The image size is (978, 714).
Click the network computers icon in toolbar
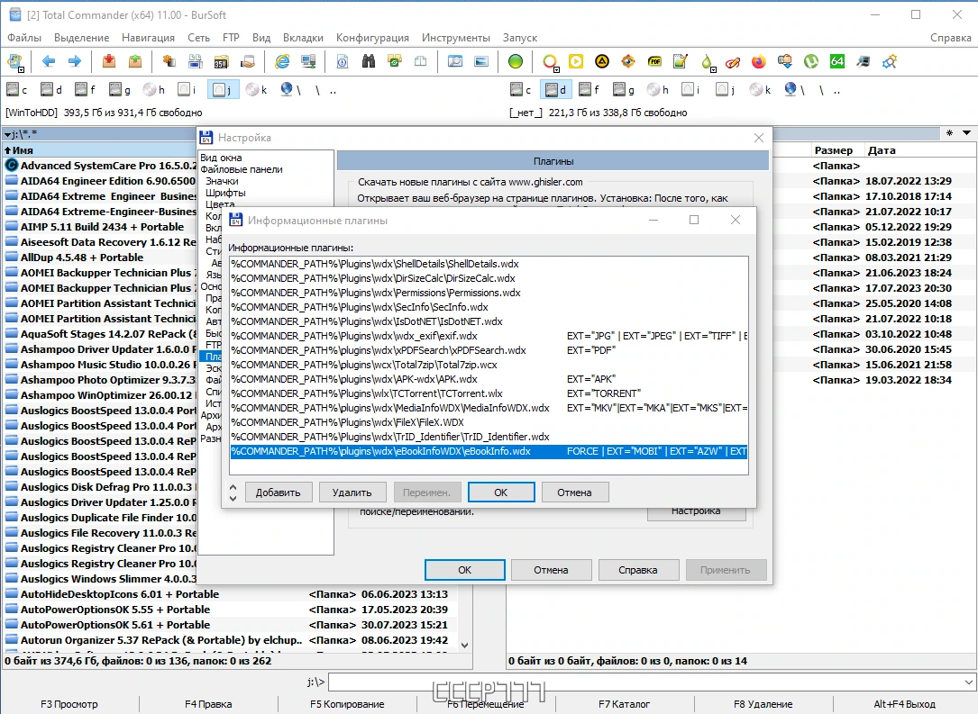[x=308, y=61]
